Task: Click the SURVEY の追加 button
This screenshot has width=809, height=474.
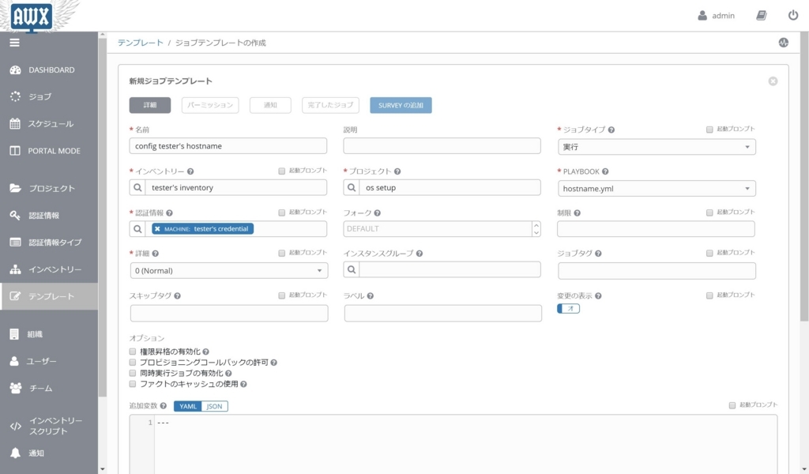Action: click(401, 105)
